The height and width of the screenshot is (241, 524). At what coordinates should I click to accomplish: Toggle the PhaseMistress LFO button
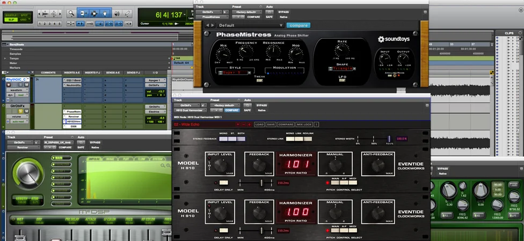point(342,81)
